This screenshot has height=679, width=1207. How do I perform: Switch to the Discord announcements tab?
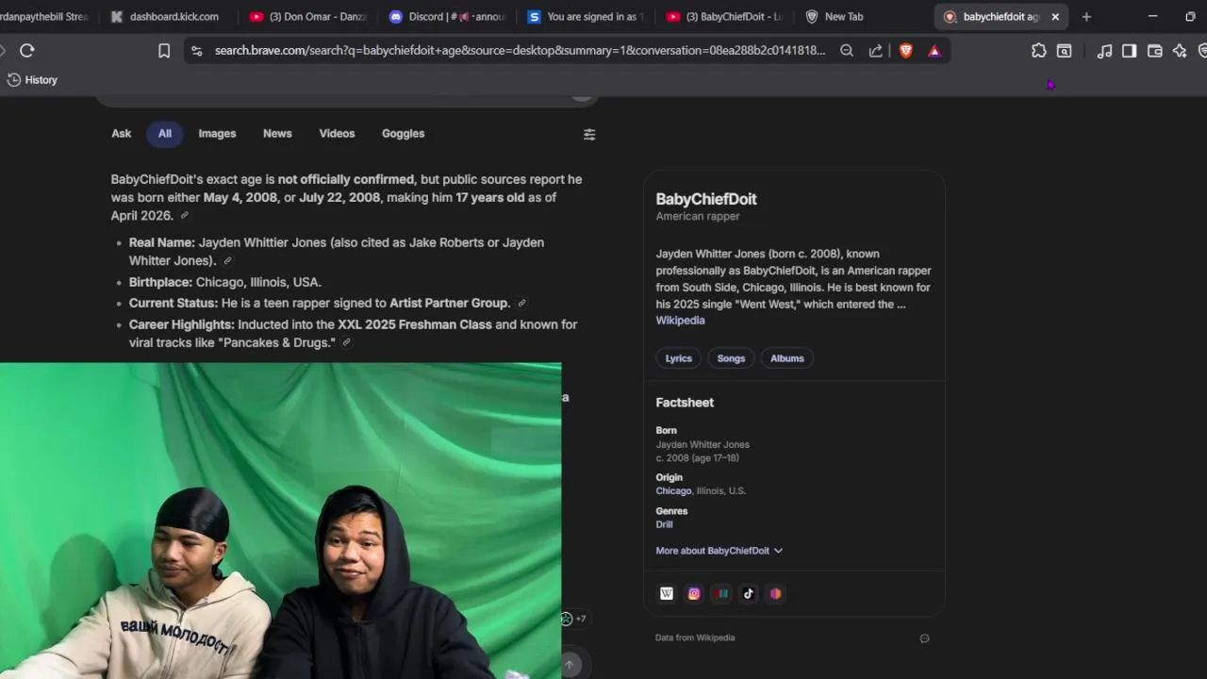(x=448, y=17)
